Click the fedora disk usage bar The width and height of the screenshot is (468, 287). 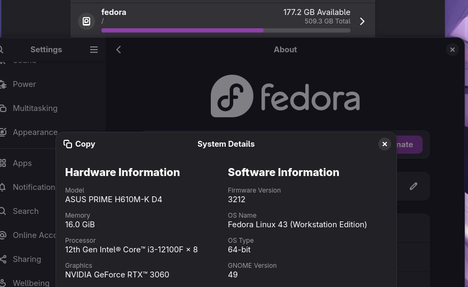pyautogui.click(x=226, y=30)
